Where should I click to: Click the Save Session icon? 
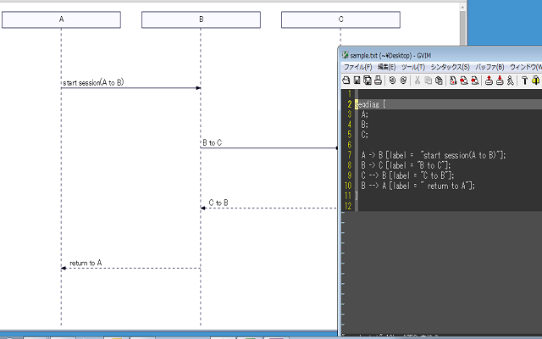(x=500, y=81)
